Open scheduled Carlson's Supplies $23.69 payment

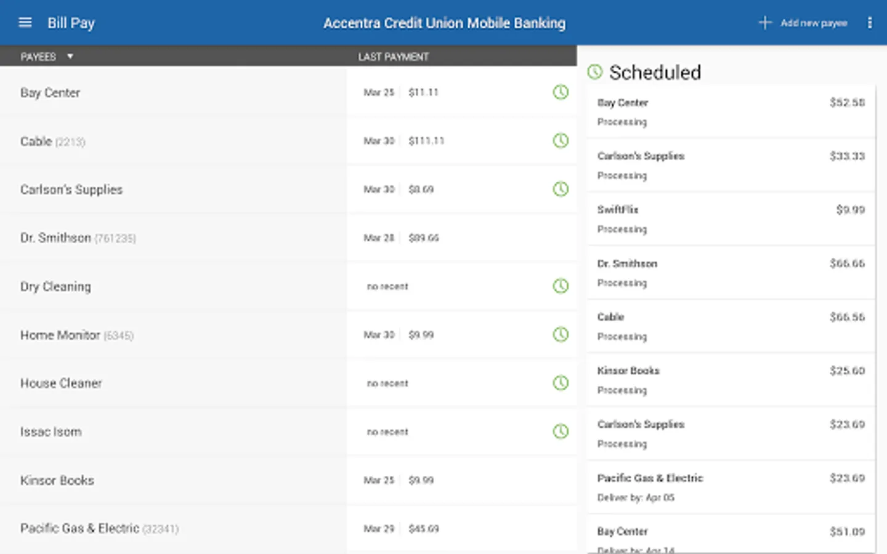(731, 433)
